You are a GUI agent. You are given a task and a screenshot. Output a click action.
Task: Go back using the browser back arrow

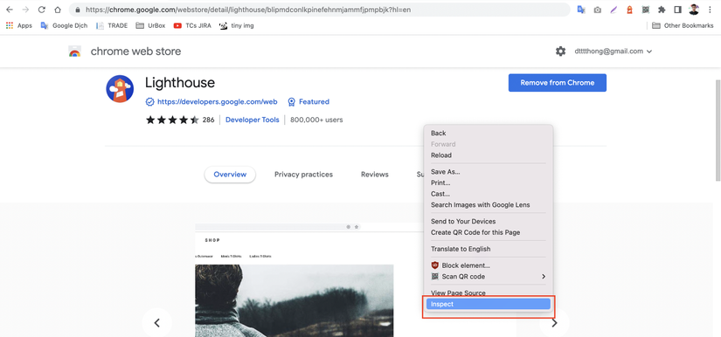point(10,10)
